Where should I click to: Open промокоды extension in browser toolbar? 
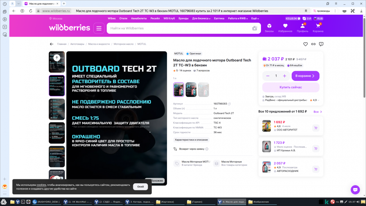coord(321,11)
